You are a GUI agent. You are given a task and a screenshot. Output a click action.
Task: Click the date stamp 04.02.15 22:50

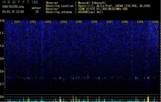pos(13,12)
